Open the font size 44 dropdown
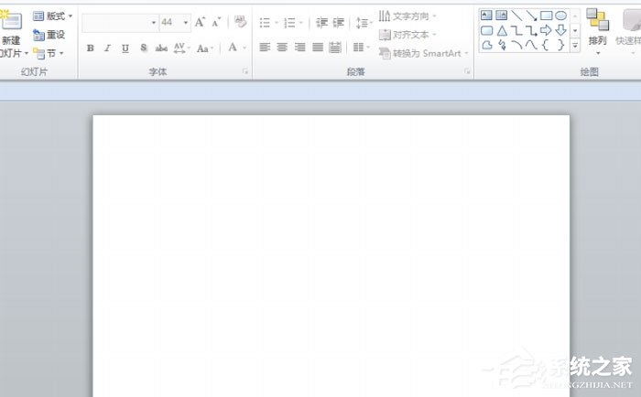The height and width of the screenshot is (397, 641). click(186, 22)
